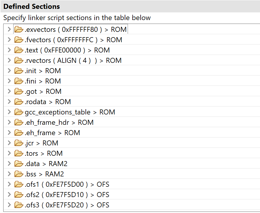
Task: Select the .jcr > ROM entry
Action: [42, 143]
